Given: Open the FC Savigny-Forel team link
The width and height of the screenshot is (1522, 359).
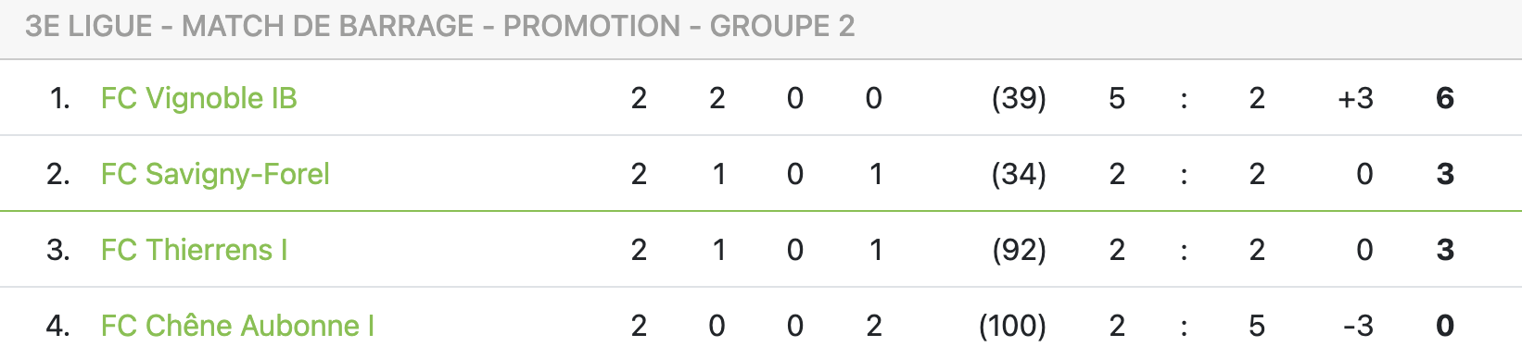Looking at the screenshot, I should (x=215, y=174).
